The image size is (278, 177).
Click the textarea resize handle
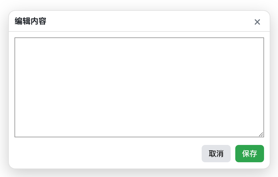click(261, 134)
